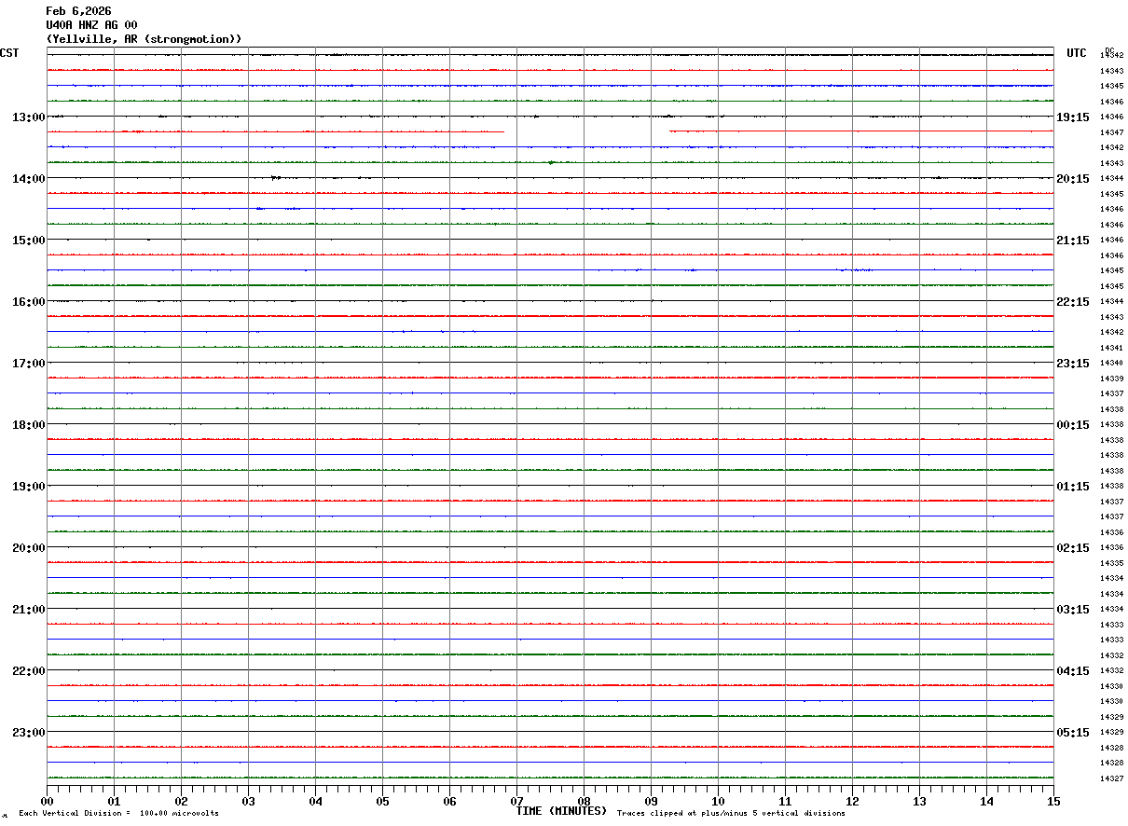
Task: Click minute 07 on the time axis
Action: (517, 801)
